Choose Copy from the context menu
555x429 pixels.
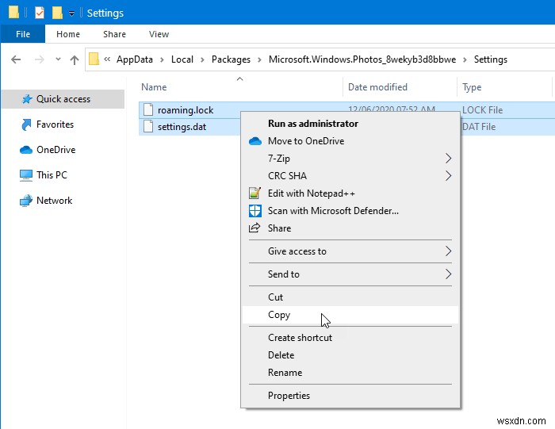[350, 315]
